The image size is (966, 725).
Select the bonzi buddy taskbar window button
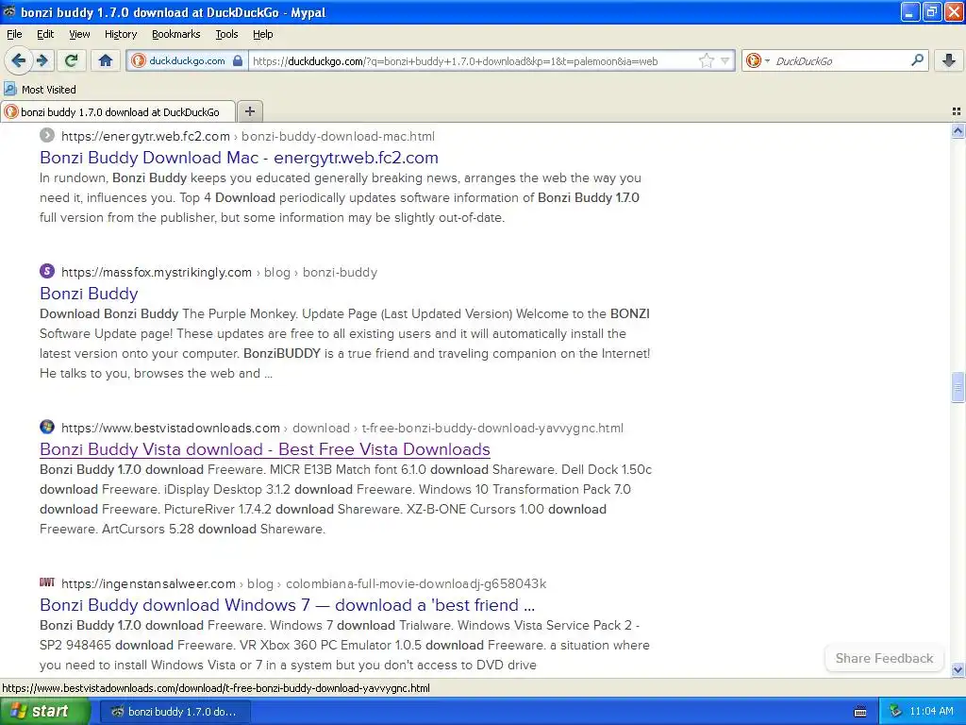(x=175, y=712)
